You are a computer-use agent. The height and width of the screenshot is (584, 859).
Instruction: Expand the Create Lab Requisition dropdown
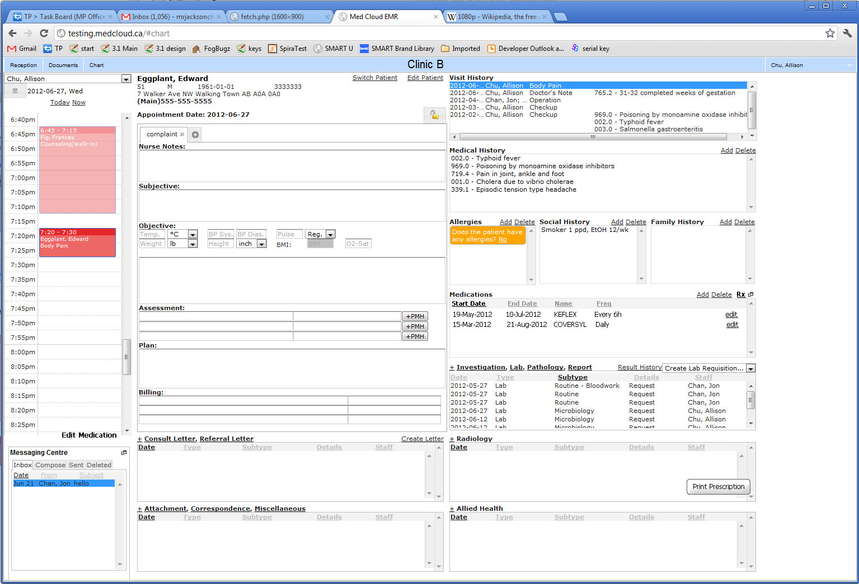coord(751,368)
